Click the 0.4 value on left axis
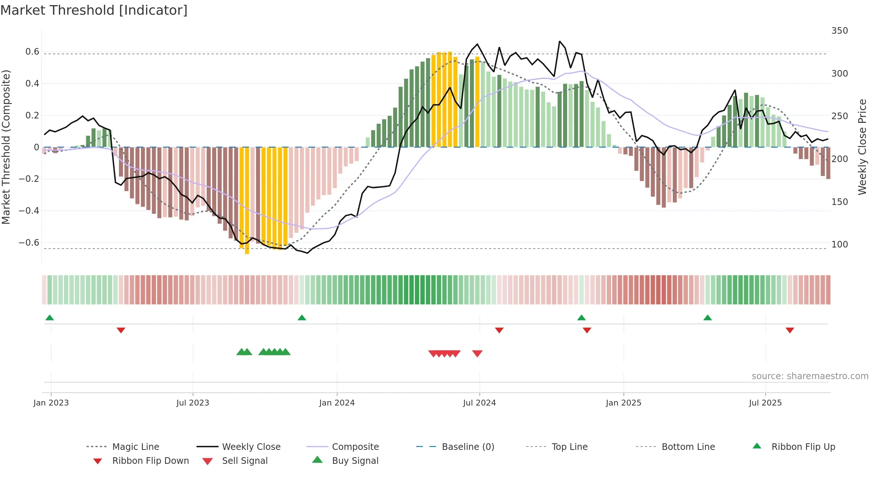881x495 pixels. pos(32,84)
